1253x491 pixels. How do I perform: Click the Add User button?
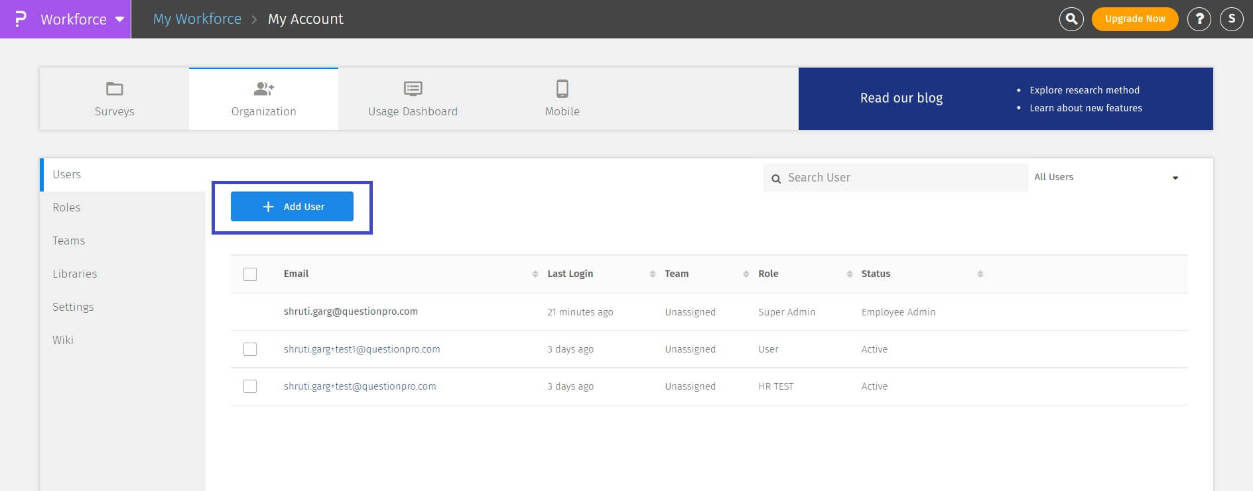pyautogui.click(x=292, y=207)
